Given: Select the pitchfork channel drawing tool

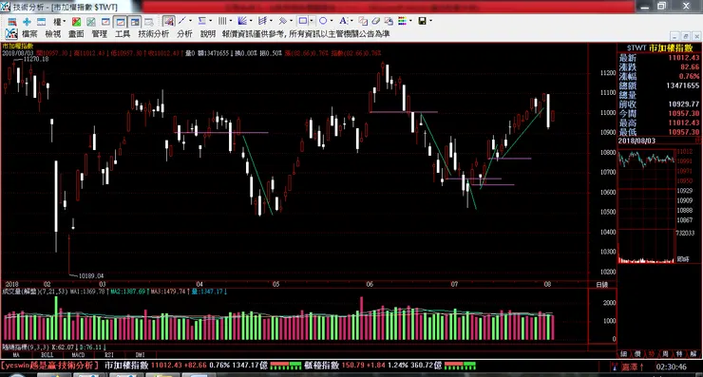Looking at the screenshot, I should click(x=263, y=21).
